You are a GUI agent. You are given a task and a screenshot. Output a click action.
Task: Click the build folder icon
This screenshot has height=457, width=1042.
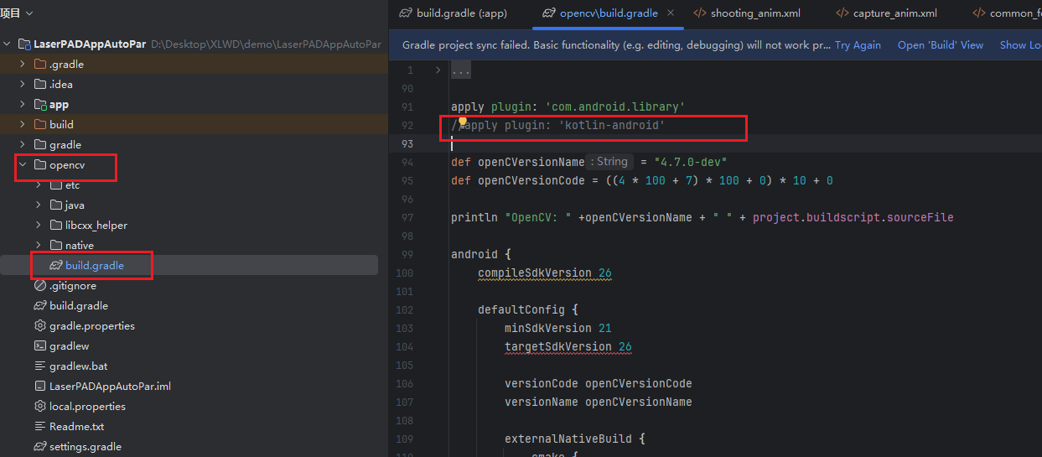pos(40,124)
